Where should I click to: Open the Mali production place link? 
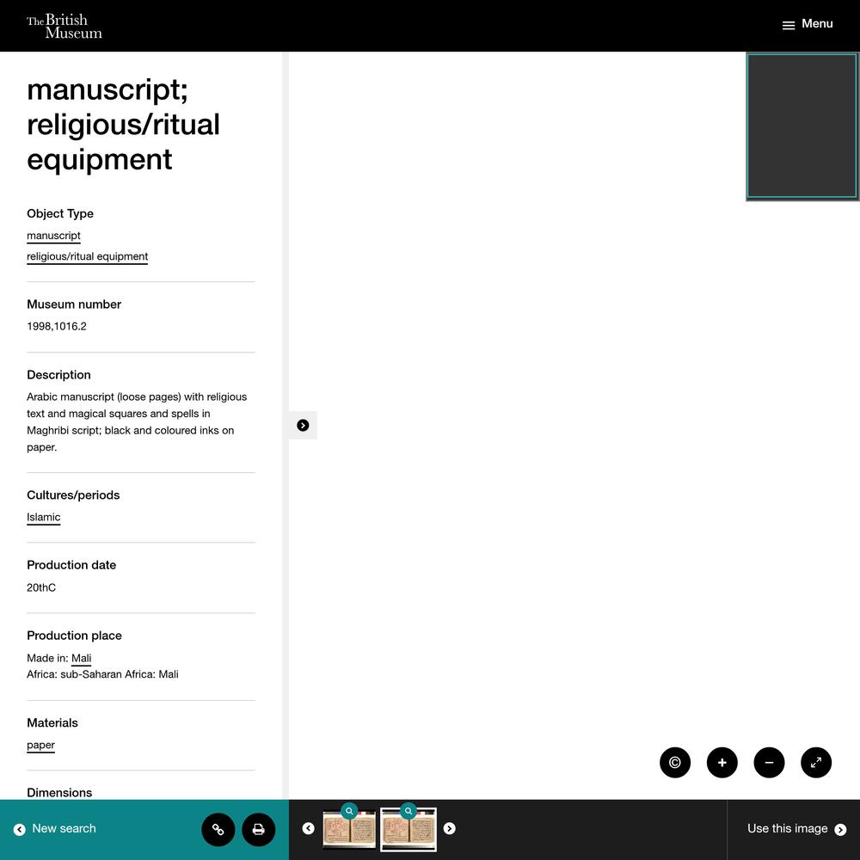pyautogui.click(x=81, y=658)
